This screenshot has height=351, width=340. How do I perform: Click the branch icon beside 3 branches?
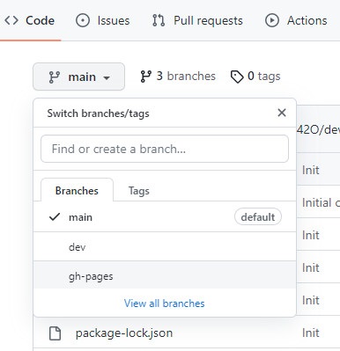click(x=146, y=77)
